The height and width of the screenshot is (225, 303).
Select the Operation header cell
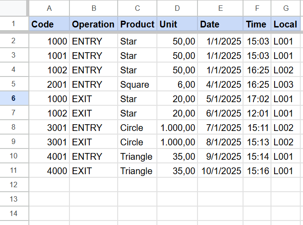coord(93,24)
